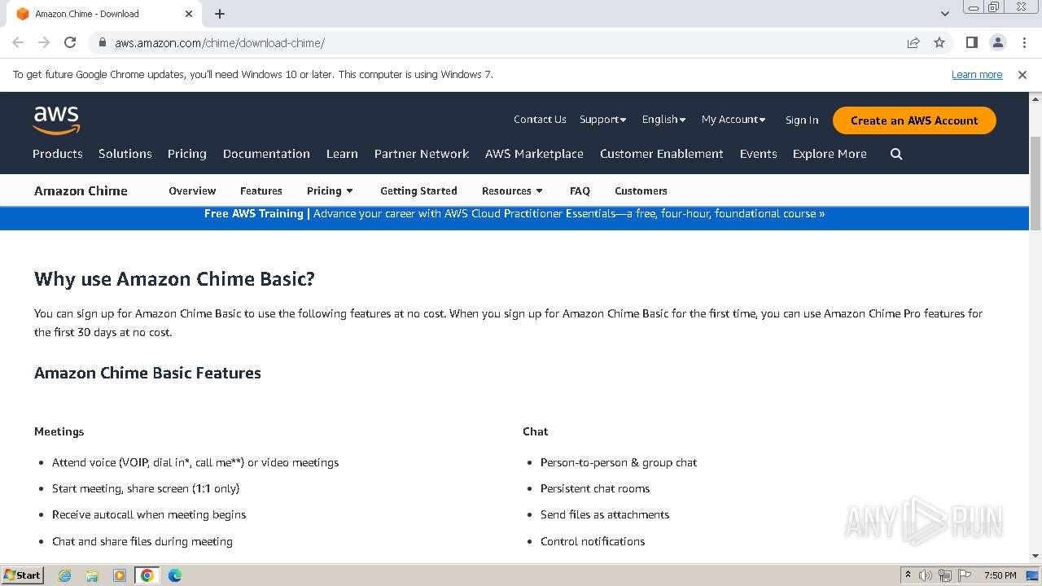1042x586 pixels.
Task: Open the Learn menu
Action: (x=342, y=154)
